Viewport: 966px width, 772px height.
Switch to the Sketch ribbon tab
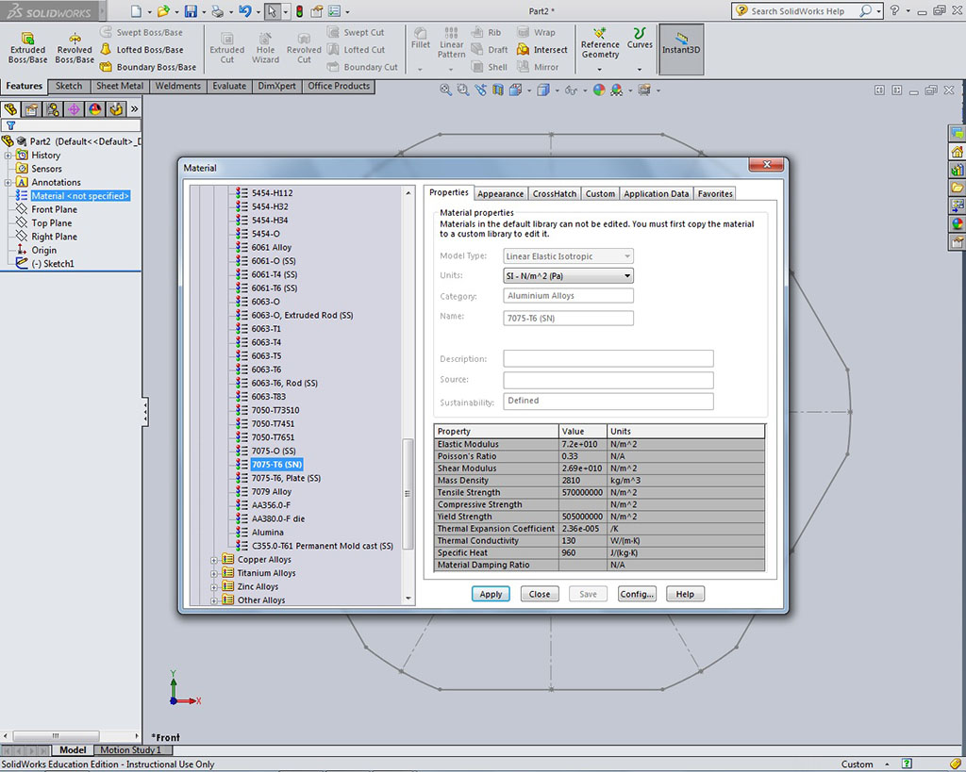tap(69, 86)
